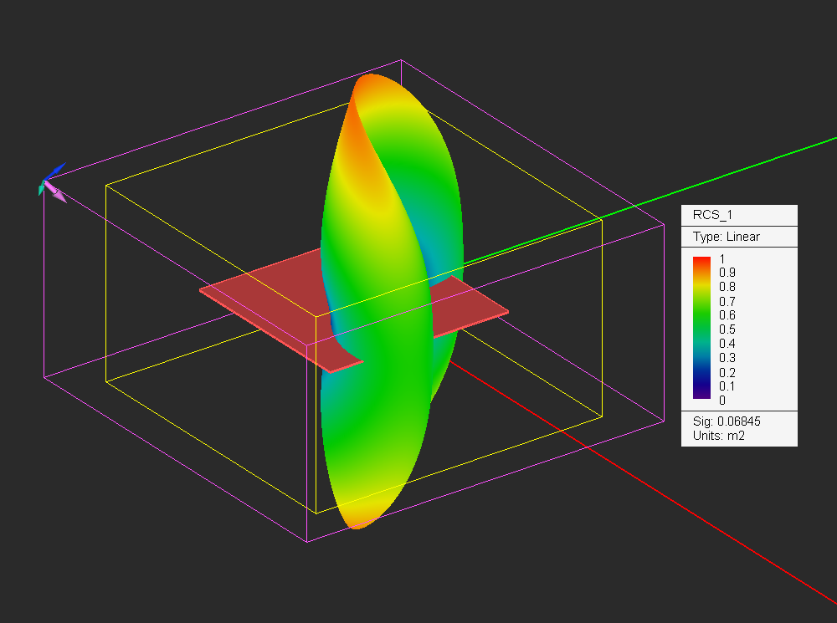Click the rainbow color scale bar
Screen dimensions: 837x623
pyautogui.click(x=701, y=328)
